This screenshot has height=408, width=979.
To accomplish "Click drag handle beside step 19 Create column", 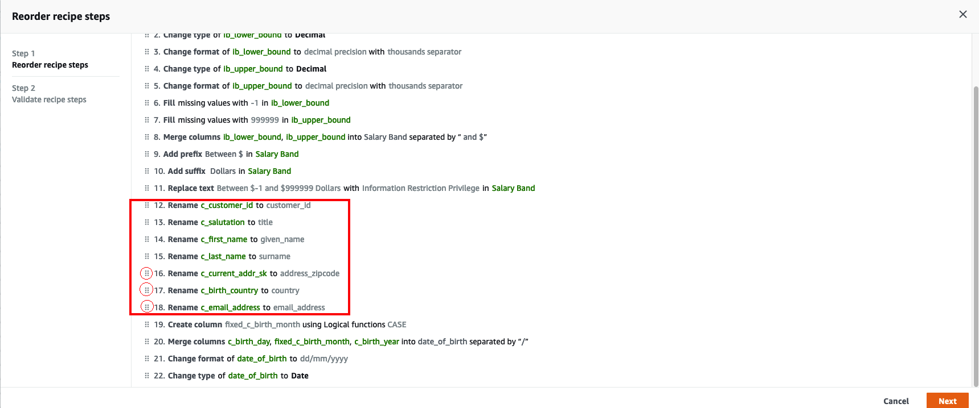I will [x=147, y=324].
